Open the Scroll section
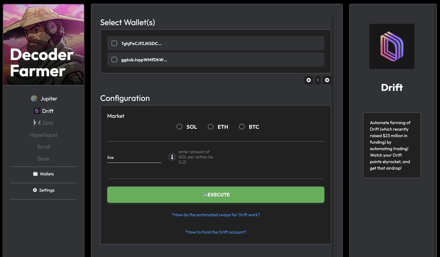This screenshot has width=440, height=257. coord(44,147)
